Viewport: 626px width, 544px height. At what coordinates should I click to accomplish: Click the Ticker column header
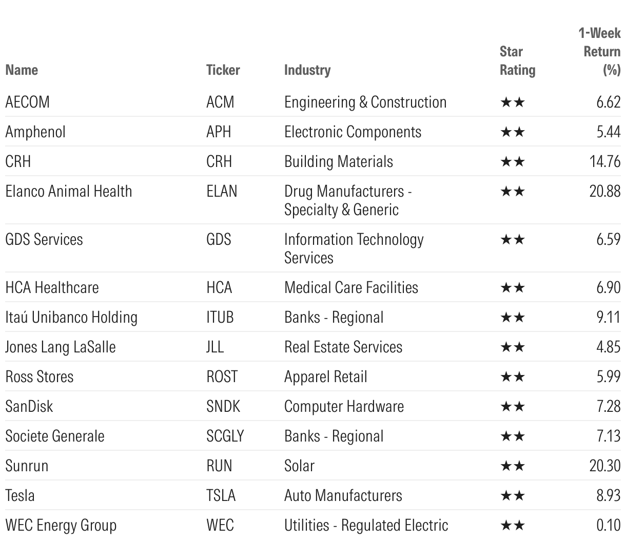[x=223, y=70]
